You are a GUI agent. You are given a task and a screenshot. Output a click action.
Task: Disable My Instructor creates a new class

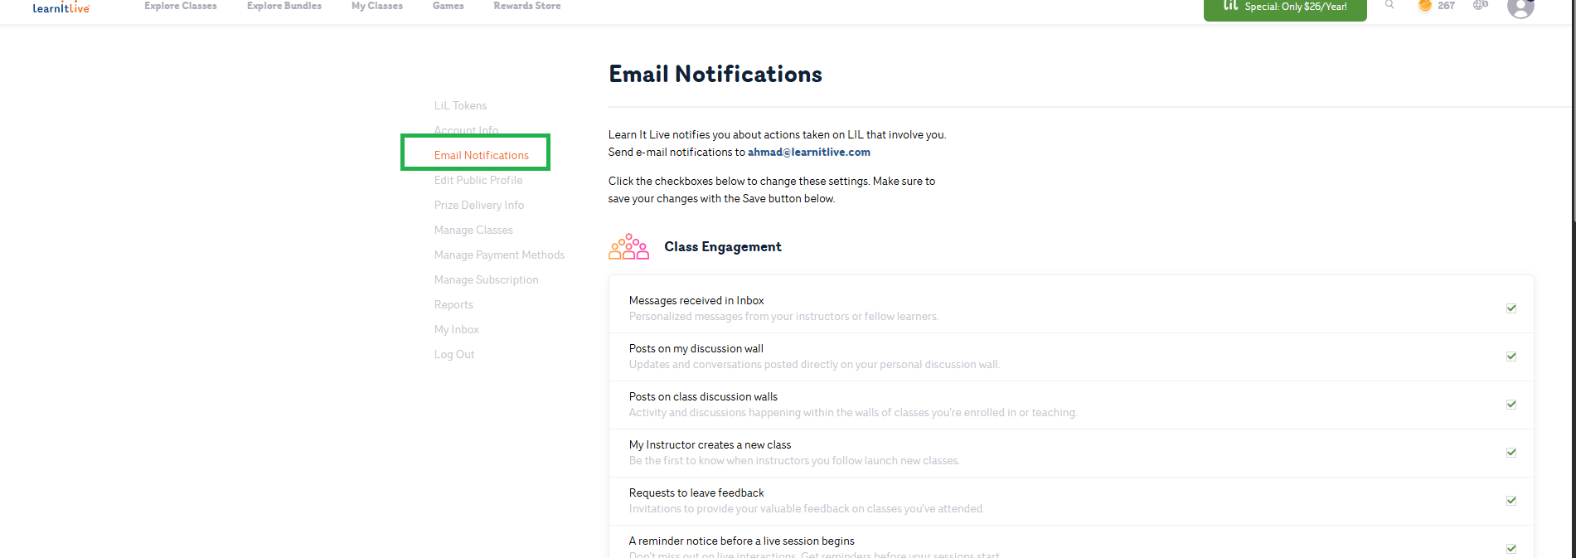click(x=1511, y=453)
